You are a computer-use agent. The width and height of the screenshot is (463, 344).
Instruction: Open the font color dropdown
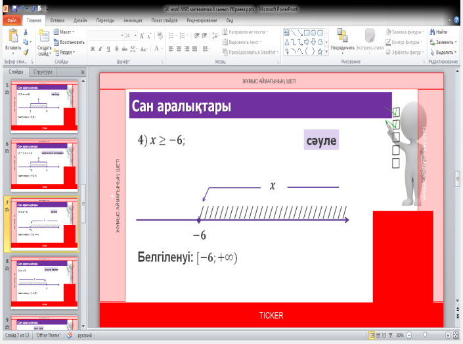pyautogui.click(x=162, y=49)
